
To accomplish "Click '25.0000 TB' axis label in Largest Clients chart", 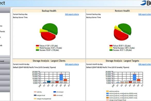I will [x=36, y=72].
